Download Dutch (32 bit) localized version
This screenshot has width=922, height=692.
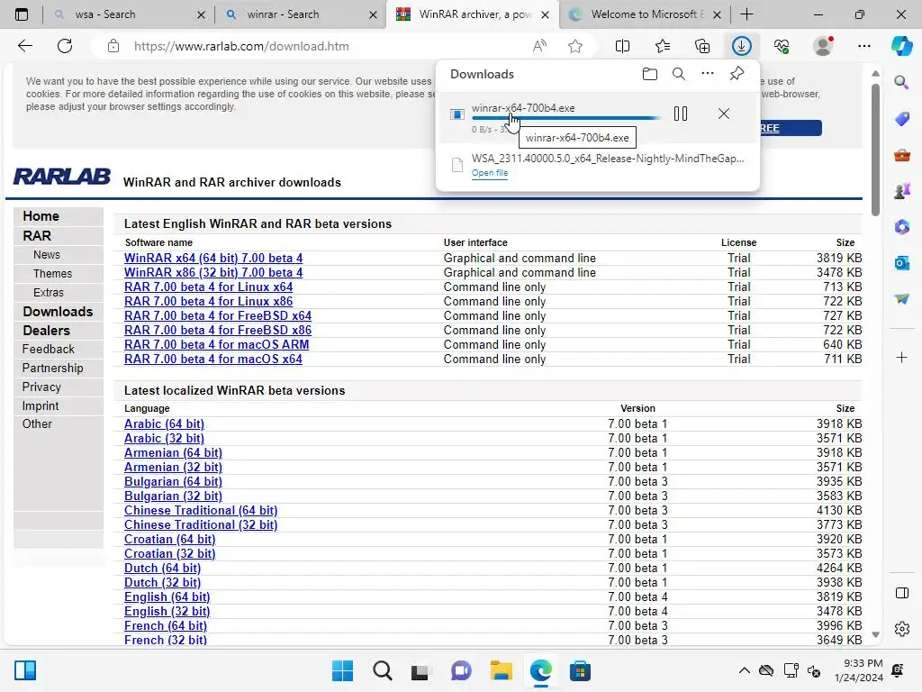(x=162, y=583)
